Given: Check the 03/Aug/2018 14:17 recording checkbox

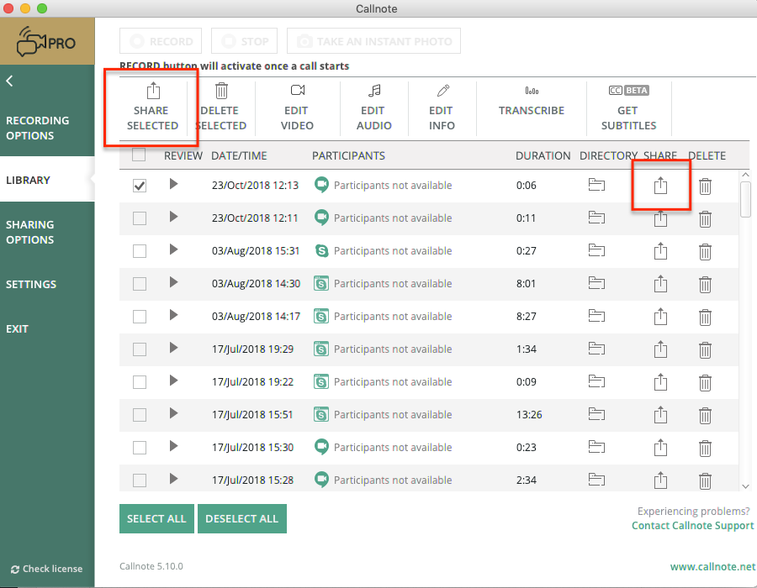Looking at the screenshot, I should tap(140, 317).
